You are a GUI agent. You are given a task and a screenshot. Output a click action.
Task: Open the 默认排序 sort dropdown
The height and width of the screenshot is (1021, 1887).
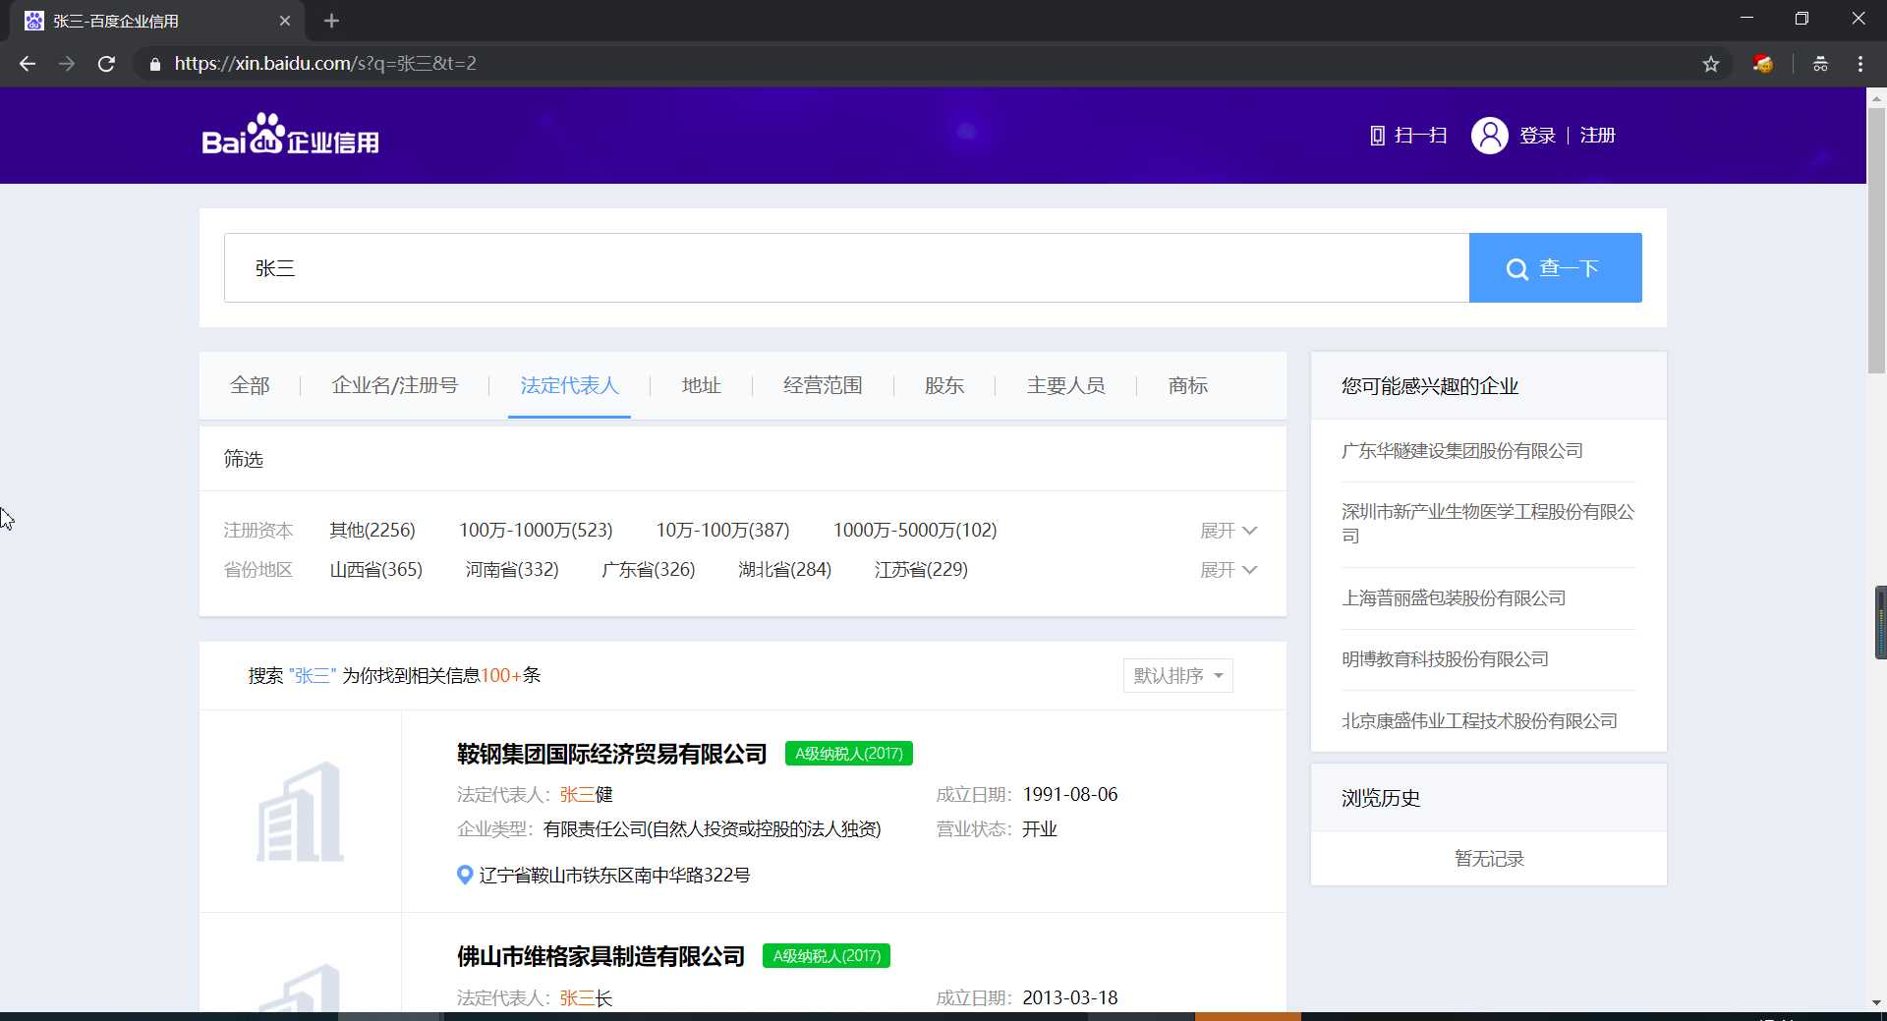tap(1177, 675)
